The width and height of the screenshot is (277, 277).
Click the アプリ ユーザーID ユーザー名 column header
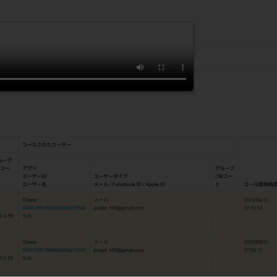pos(35,177)
